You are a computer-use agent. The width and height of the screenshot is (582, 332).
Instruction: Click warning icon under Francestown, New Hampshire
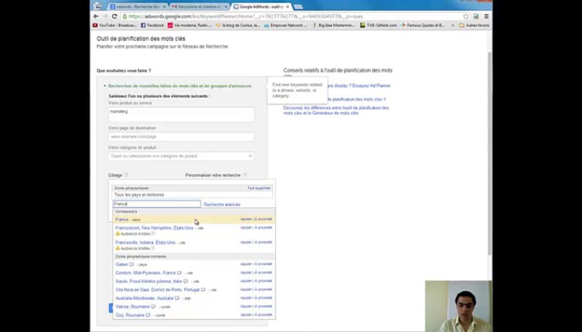tap(118, 234)
